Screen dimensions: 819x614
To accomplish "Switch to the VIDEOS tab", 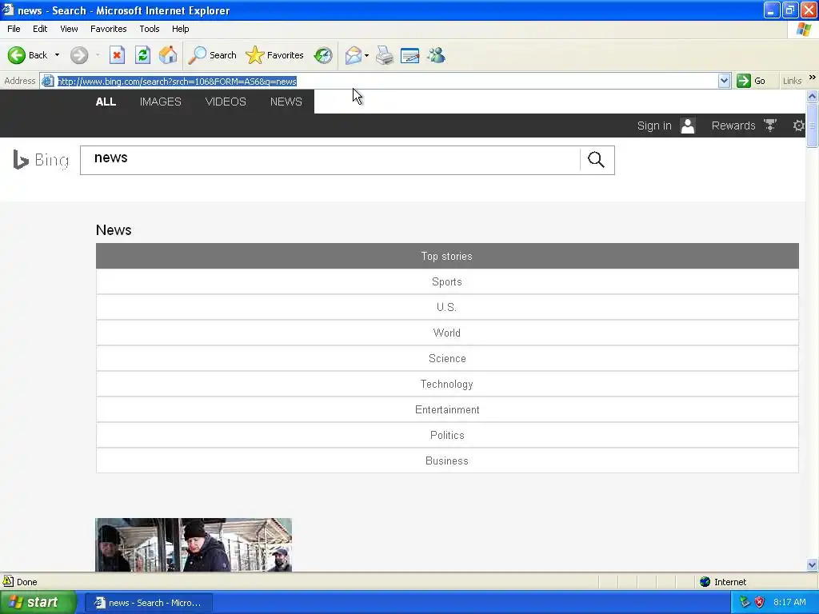I will (226, 102).
